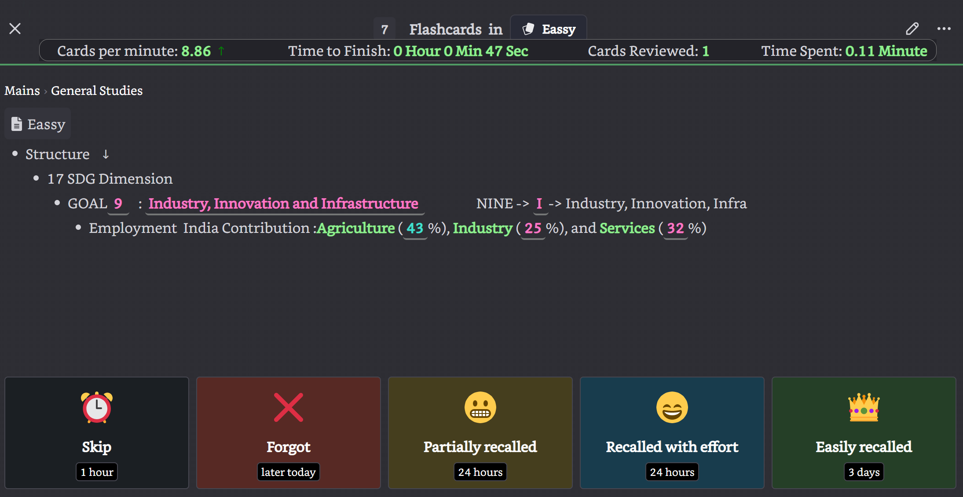Close the flashcard review screen
This screenshot has width=963, height=497.
tap(15, 28)
